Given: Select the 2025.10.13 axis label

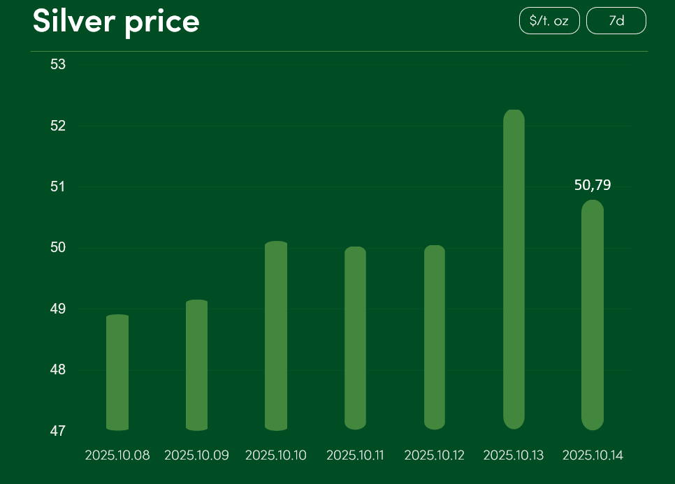Looking at the screenshot, I should click(514, 455).
